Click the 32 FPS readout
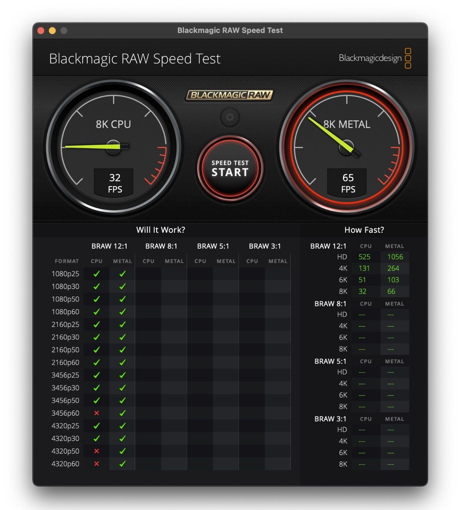The image size is (458, 510). [x=115, y=183]
